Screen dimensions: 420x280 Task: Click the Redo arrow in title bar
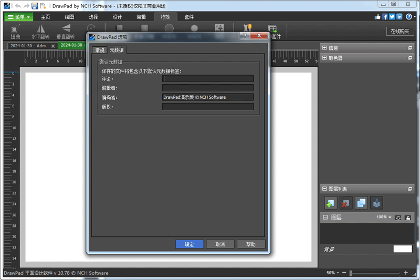26,6
